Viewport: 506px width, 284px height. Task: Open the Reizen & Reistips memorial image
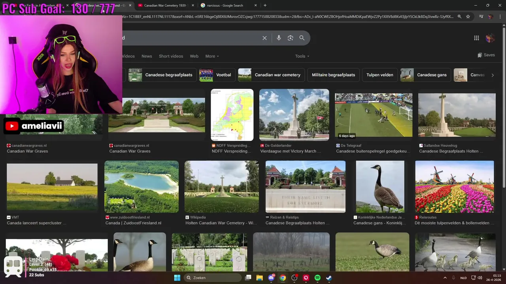[306, 187]
